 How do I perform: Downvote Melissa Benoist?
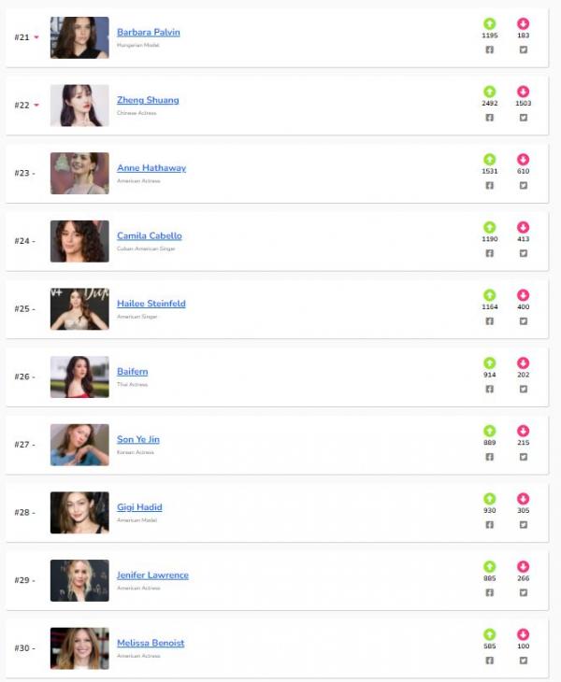click(x=523, y=634)
